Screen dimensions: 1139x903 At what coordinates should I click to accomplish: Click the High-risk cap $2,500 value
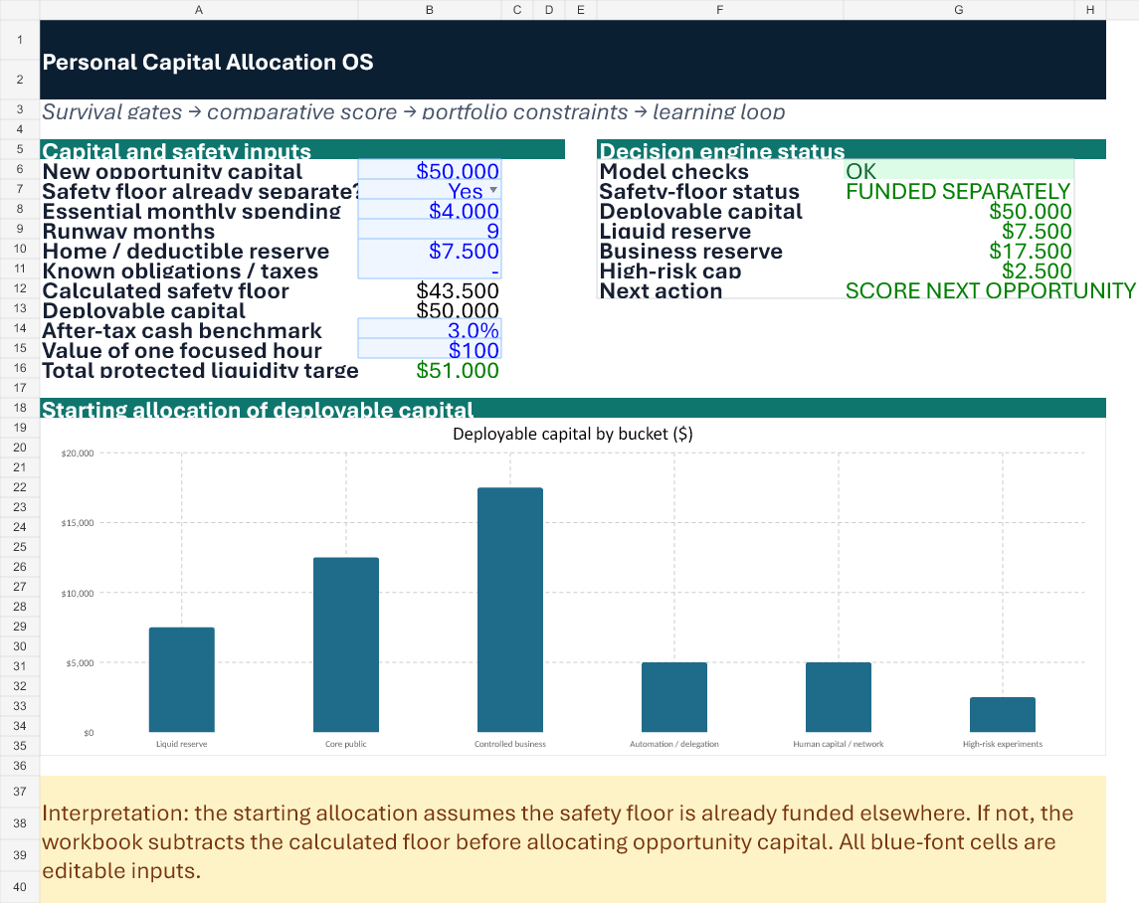pos(1037,271)
